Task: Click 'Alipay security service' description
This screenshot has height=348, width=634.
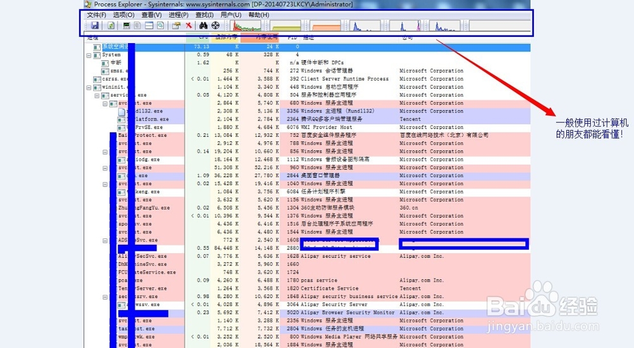Action: [x=335, y=256]
